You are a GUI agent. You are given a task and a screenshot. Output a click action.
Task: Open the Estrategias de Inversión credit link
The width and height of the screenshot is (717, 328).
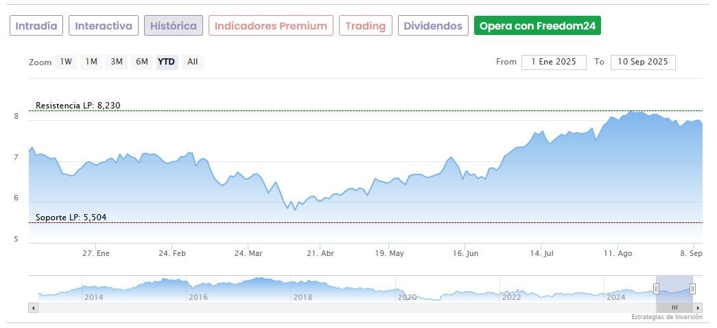coord(666,317)
